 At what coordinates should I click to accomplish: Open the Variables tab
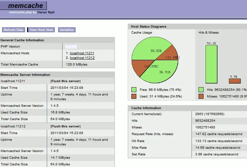point(67,30)
